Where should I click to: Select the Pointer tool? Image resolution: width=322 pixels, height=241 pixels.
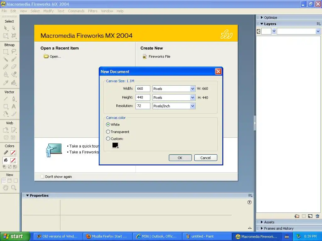click(6, 28)
